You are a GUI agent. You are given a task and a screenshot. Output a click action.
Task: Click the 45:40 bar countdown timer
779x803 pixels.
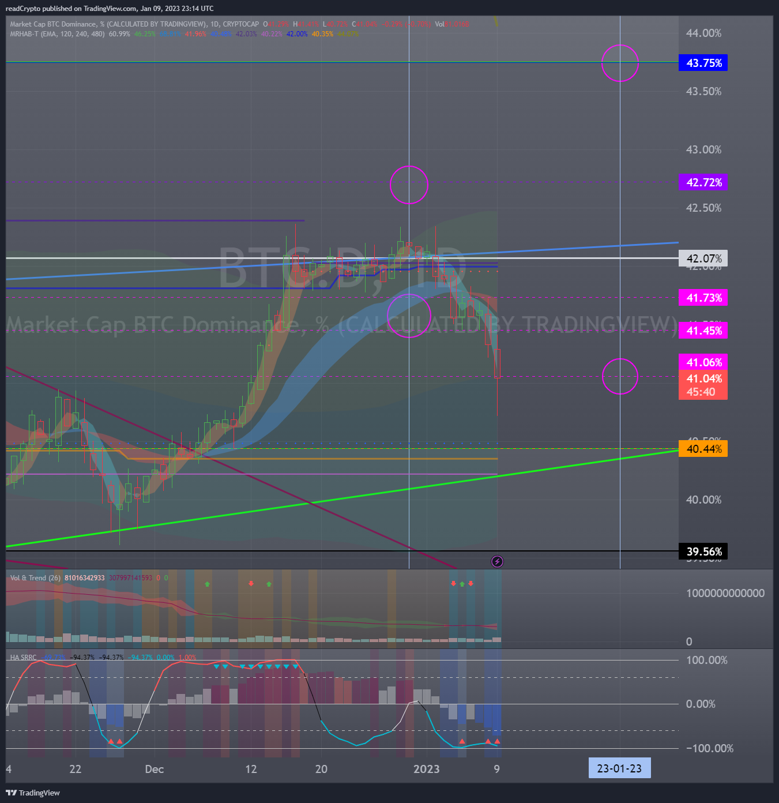pyautogui.click(x=701, y=392)
